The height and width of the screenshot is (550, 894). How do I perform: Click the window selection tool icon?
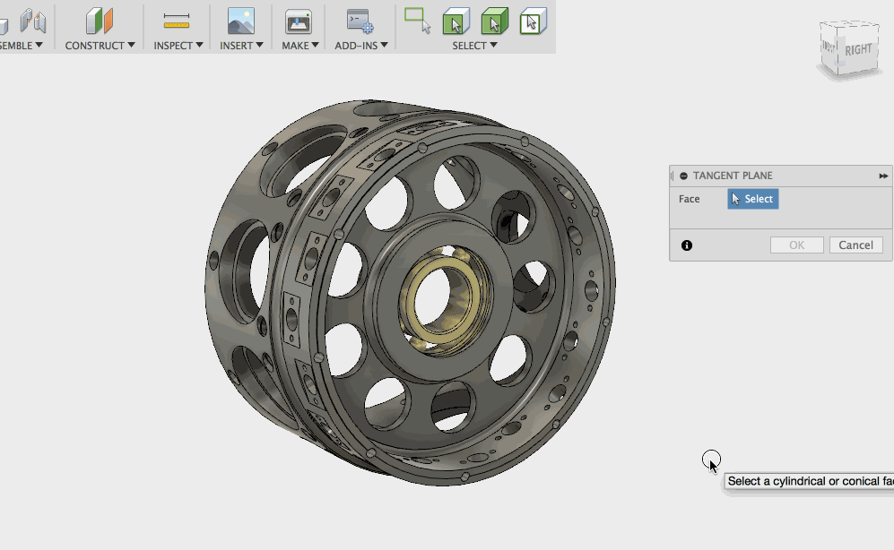[417, 20]
